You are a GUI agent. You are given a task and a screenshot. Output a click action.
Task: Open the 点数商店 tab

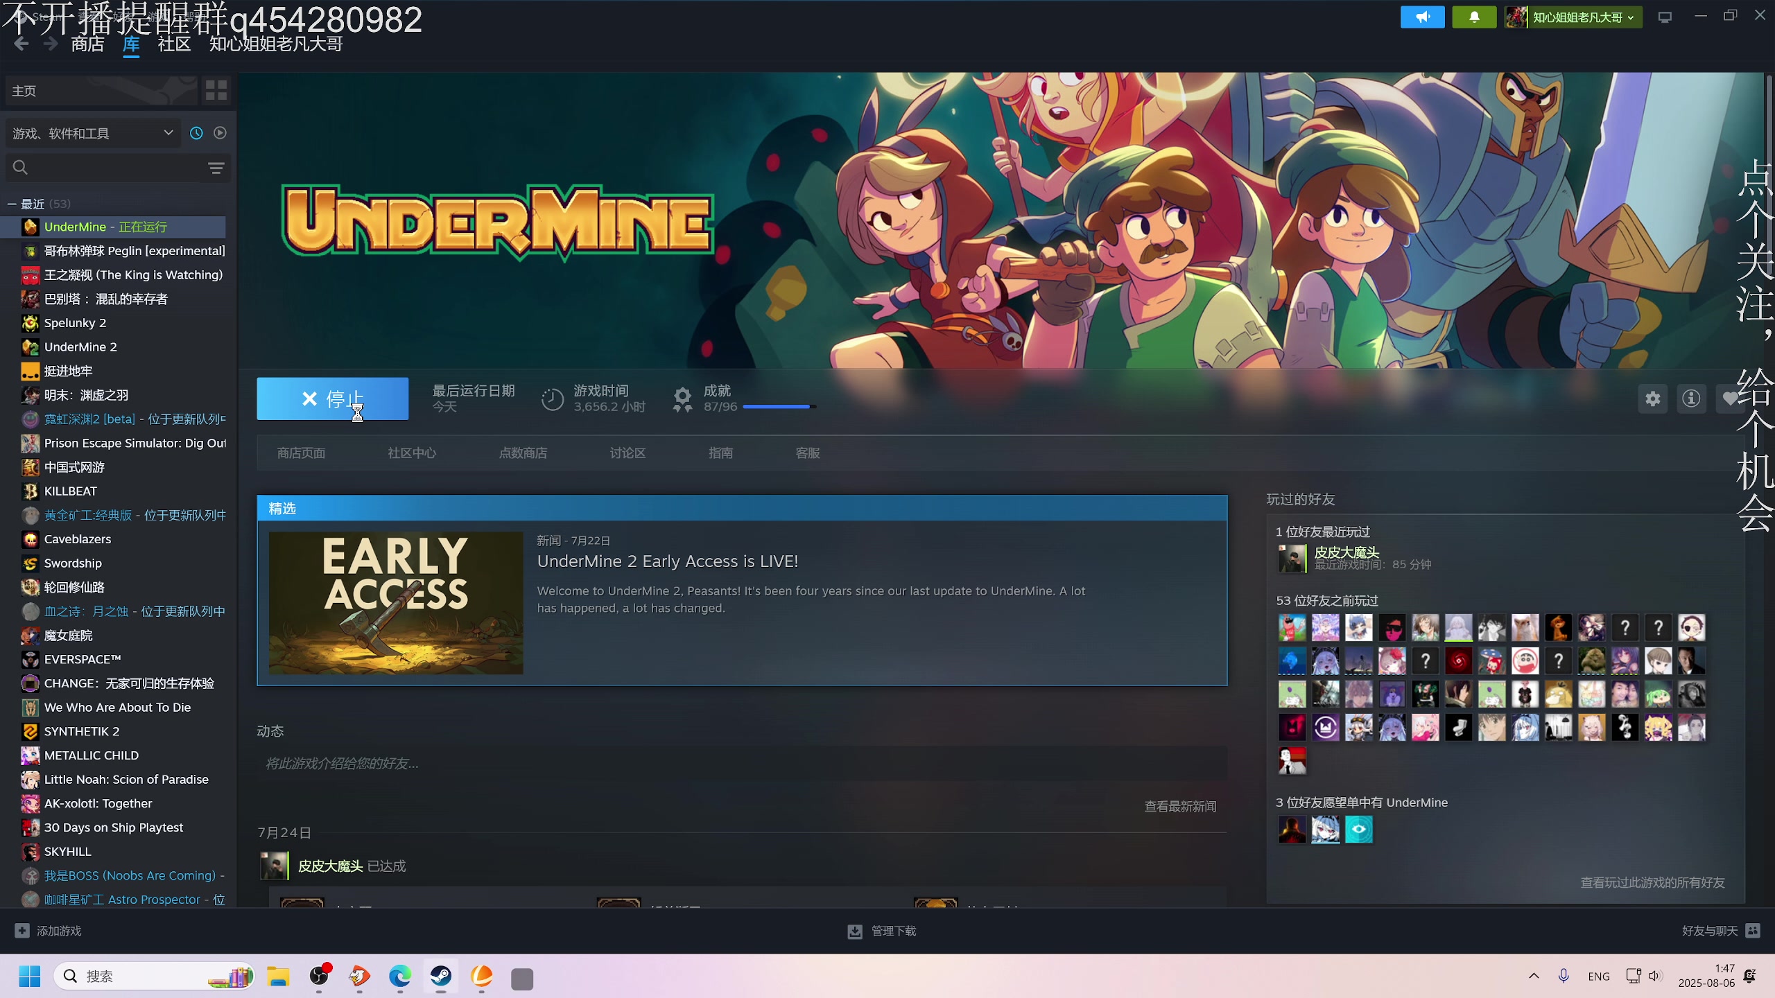coord(523,453)
